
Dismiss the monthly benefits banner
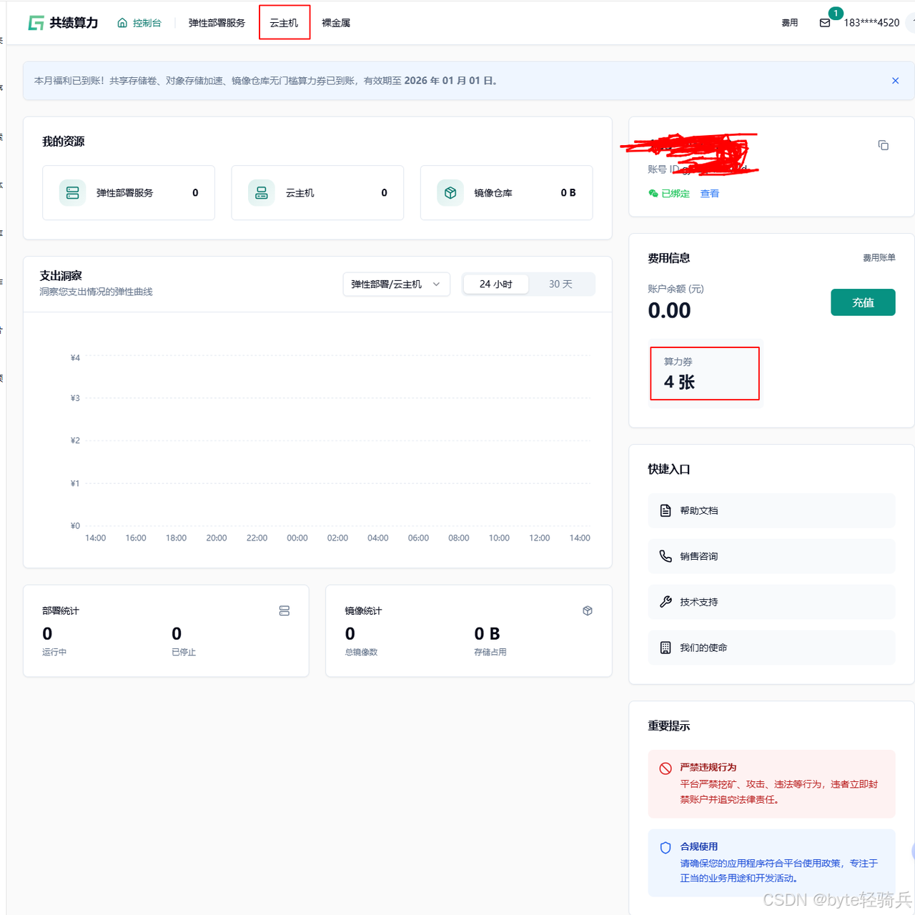pos(895,81)
